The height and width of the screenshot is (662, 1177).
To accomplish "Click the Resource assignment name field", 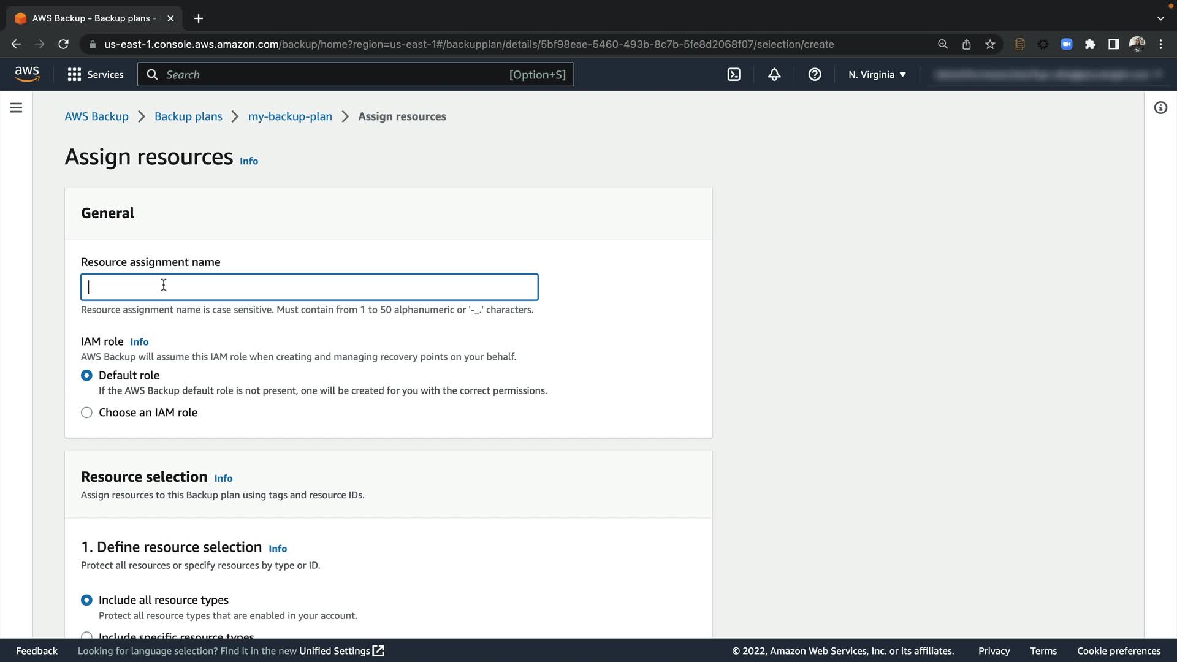I will click(310, 287).
